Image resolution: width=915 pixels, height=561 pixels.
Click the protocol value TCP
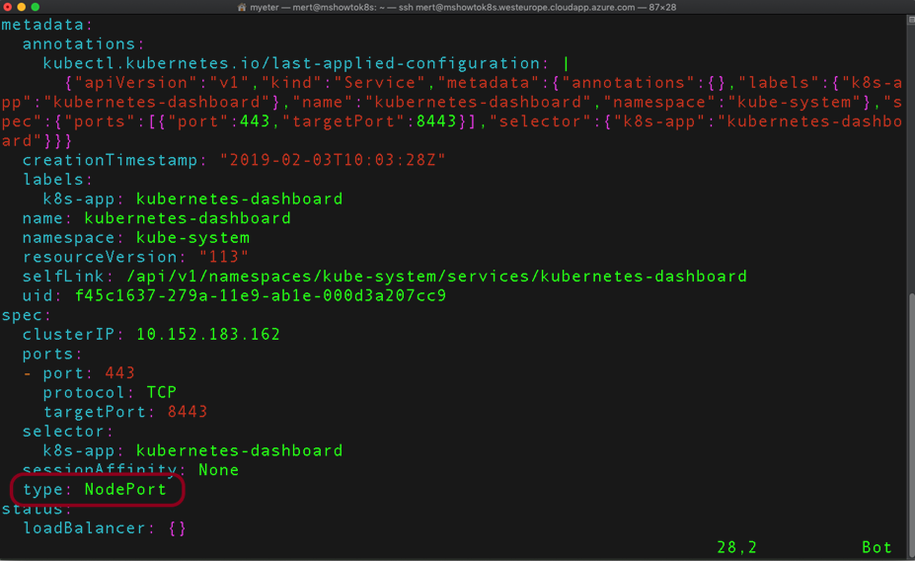coord(161,392)
